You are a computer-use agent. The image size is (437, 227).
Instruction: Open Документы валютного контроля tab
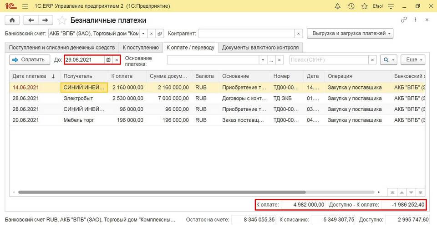tap(260, 48)
